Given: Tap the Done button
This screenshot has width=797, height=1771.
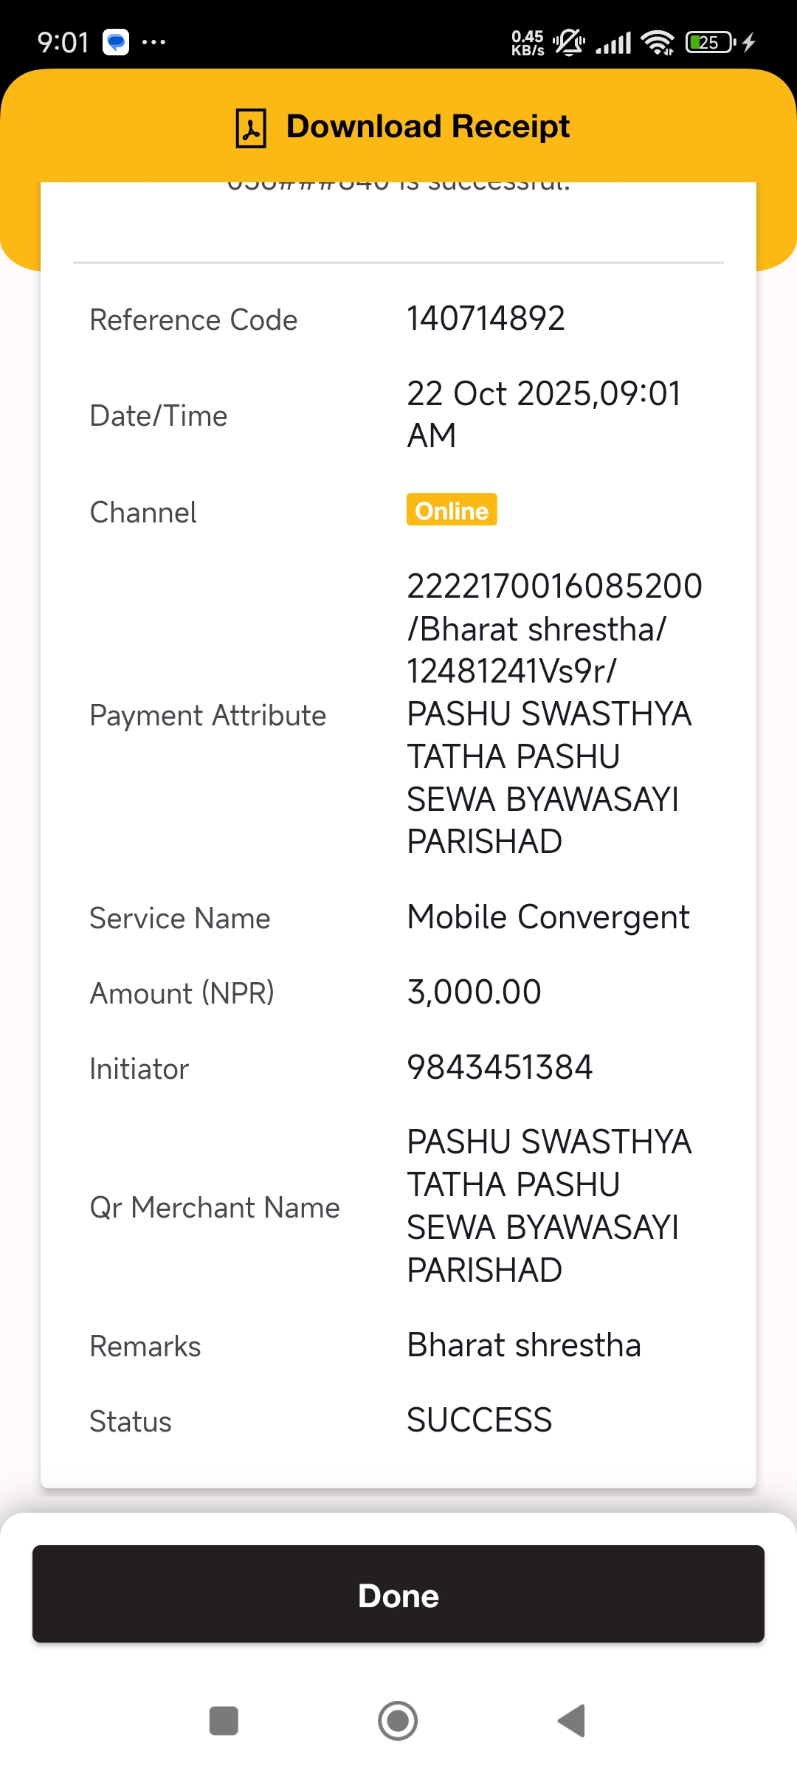Looking at the screenshot, I should tap(398, 1594).
